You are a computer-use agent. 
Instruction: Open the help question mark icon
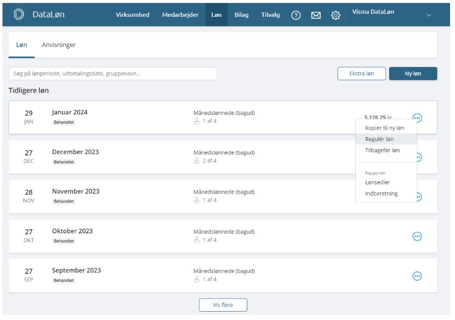click(x=296, y=15)
